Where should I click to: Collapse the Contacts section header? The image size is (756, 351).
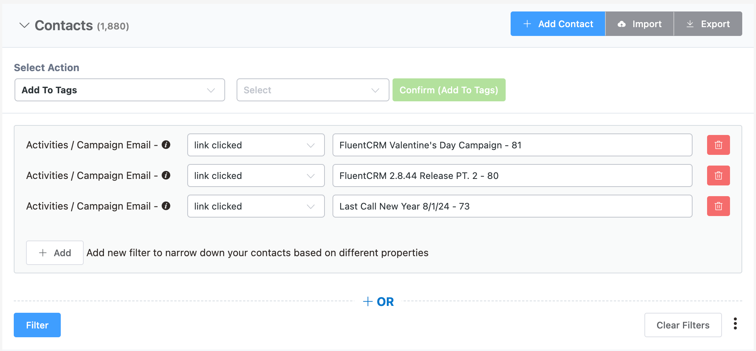coord(24,25)
